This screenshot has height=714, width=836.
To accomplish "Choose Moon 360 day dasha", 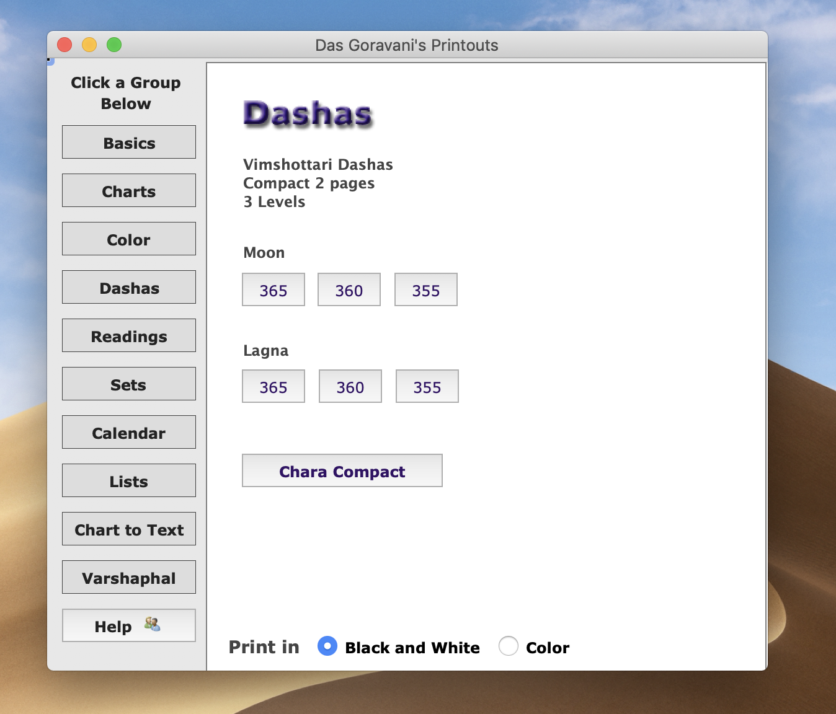I will click(x=349, y=290).
